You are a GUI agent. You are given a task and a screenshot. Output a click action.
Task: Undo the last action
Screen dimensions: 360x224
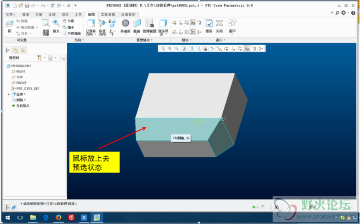pyautogui.click(x=33, y=5)
